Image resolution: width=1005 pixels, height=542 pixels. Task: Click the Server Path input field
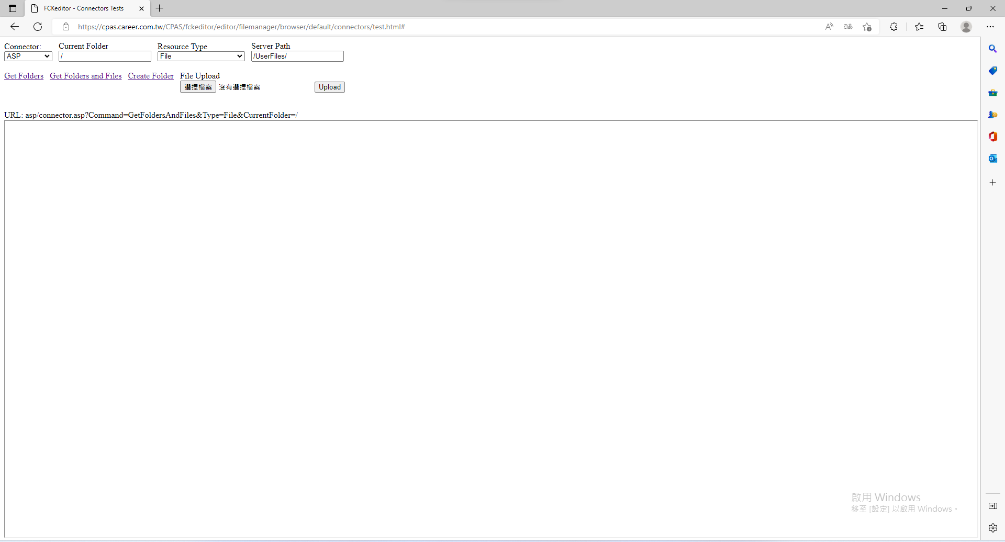pos(297,57)
